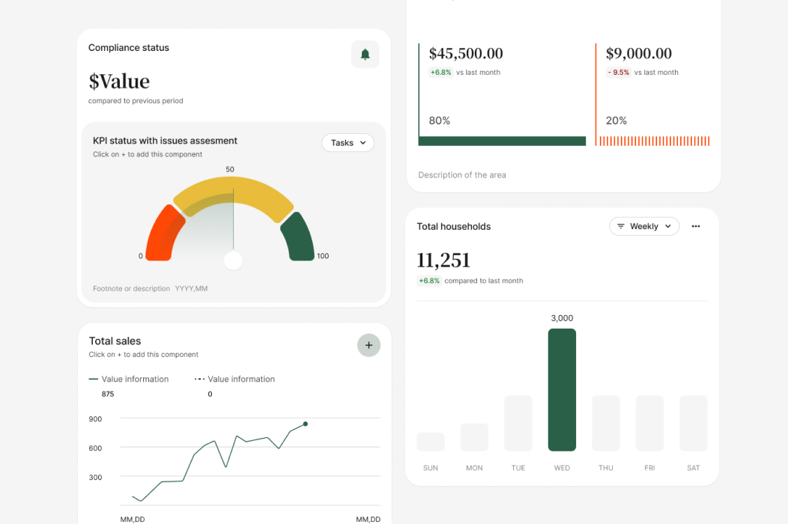This screenshot has width=788, height=524.
Task: Click the white gauge needle pivot knob
Action: point(233,261)
